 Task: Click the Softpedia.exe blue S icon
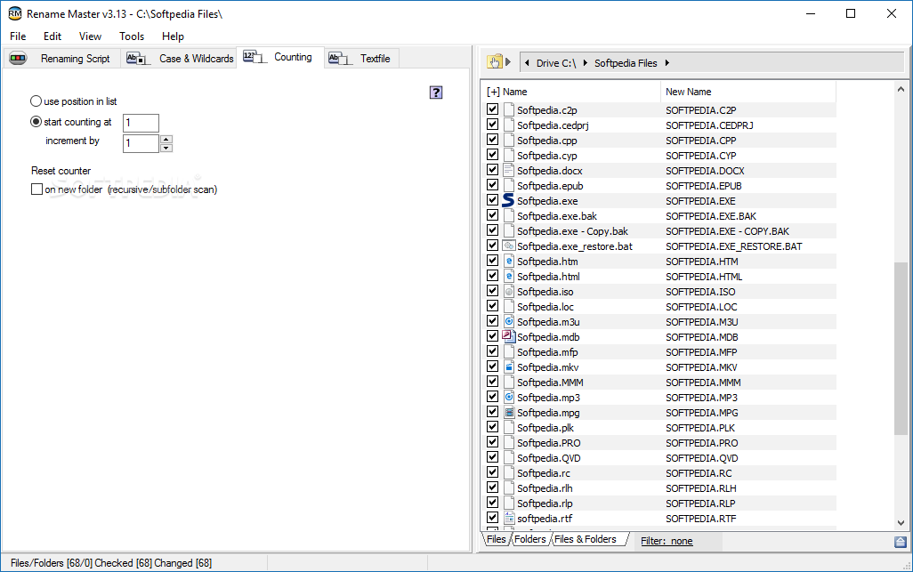tap(508, 201)
